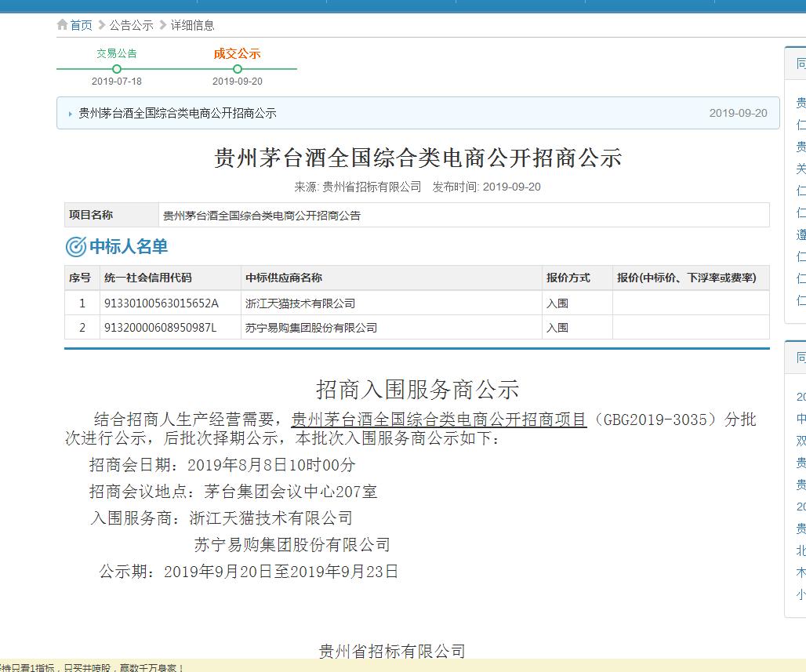Click body line 苏宁易购集团股份有限公司 under 入围服务商
Screen dimensions: 806x672
tap(292, 544)
